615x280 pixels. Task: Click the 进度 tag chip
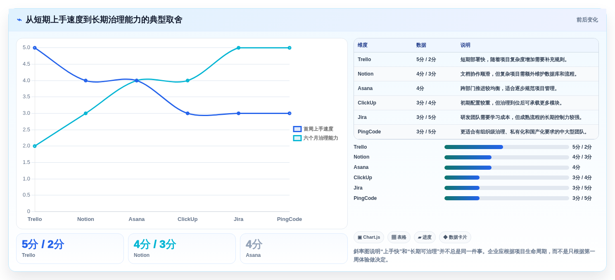pos(425,237)
